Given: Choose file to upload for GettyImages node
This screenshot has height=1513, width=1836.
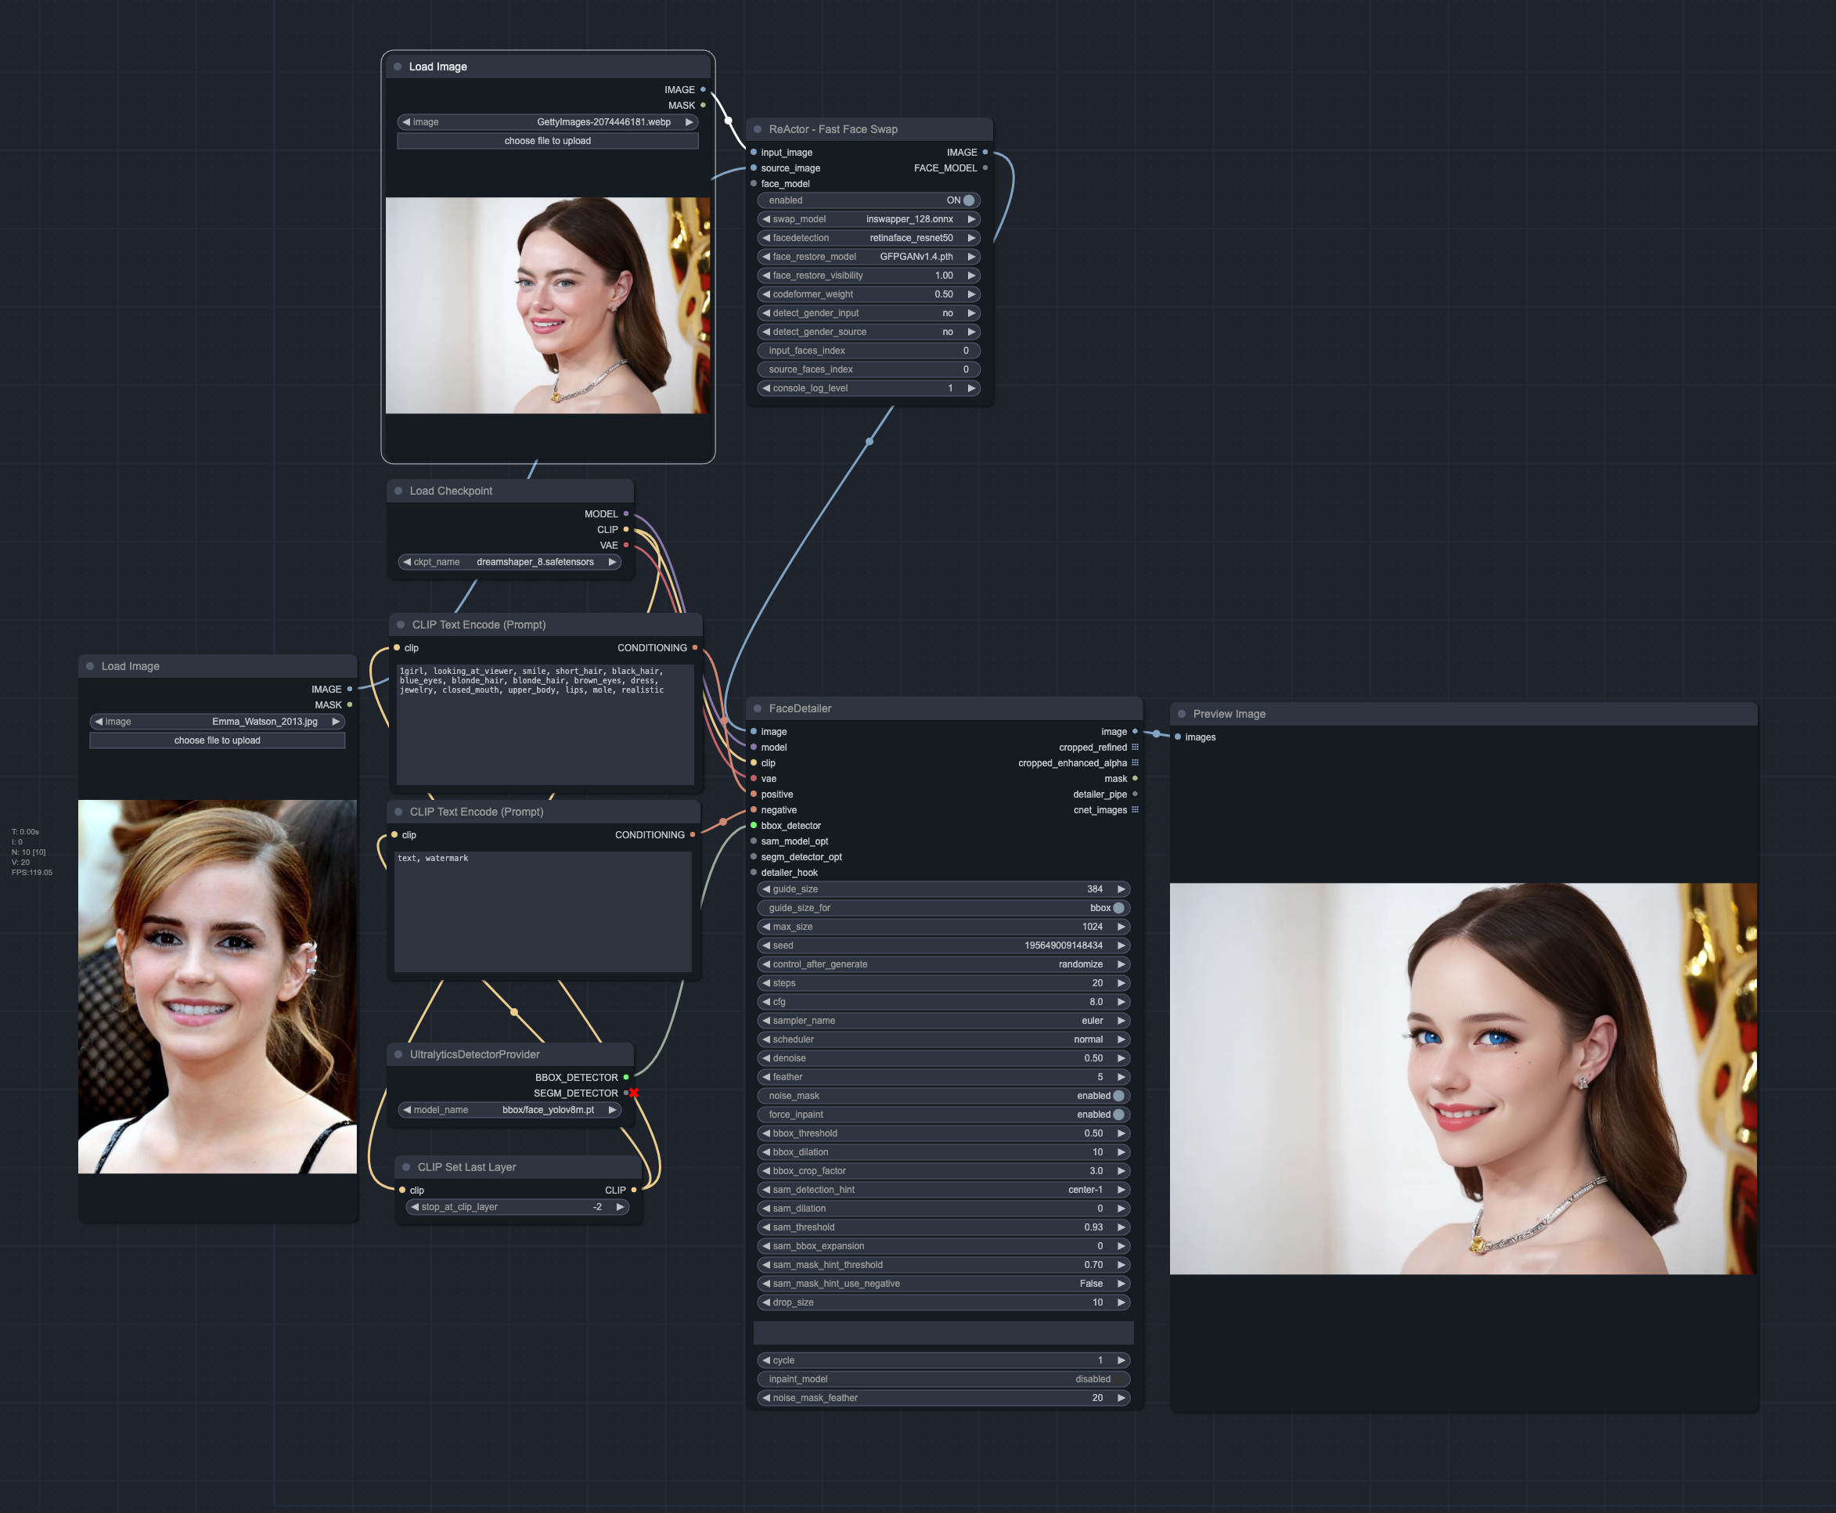Looking at the screenshot, I should (547, 140).
